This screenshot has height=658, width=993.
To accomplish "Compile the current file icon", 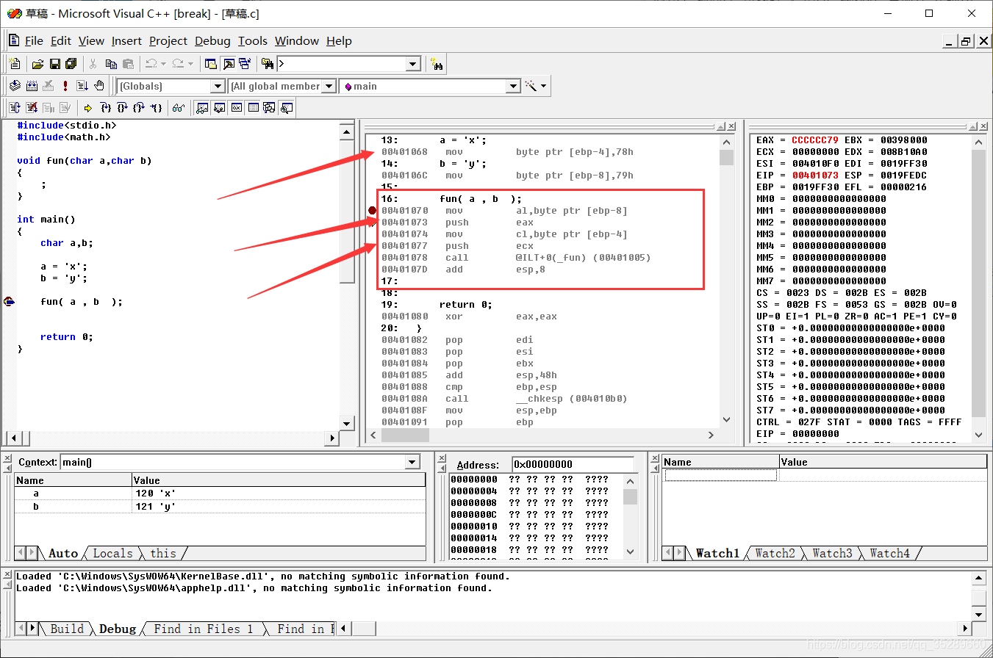I will [14, 86].
